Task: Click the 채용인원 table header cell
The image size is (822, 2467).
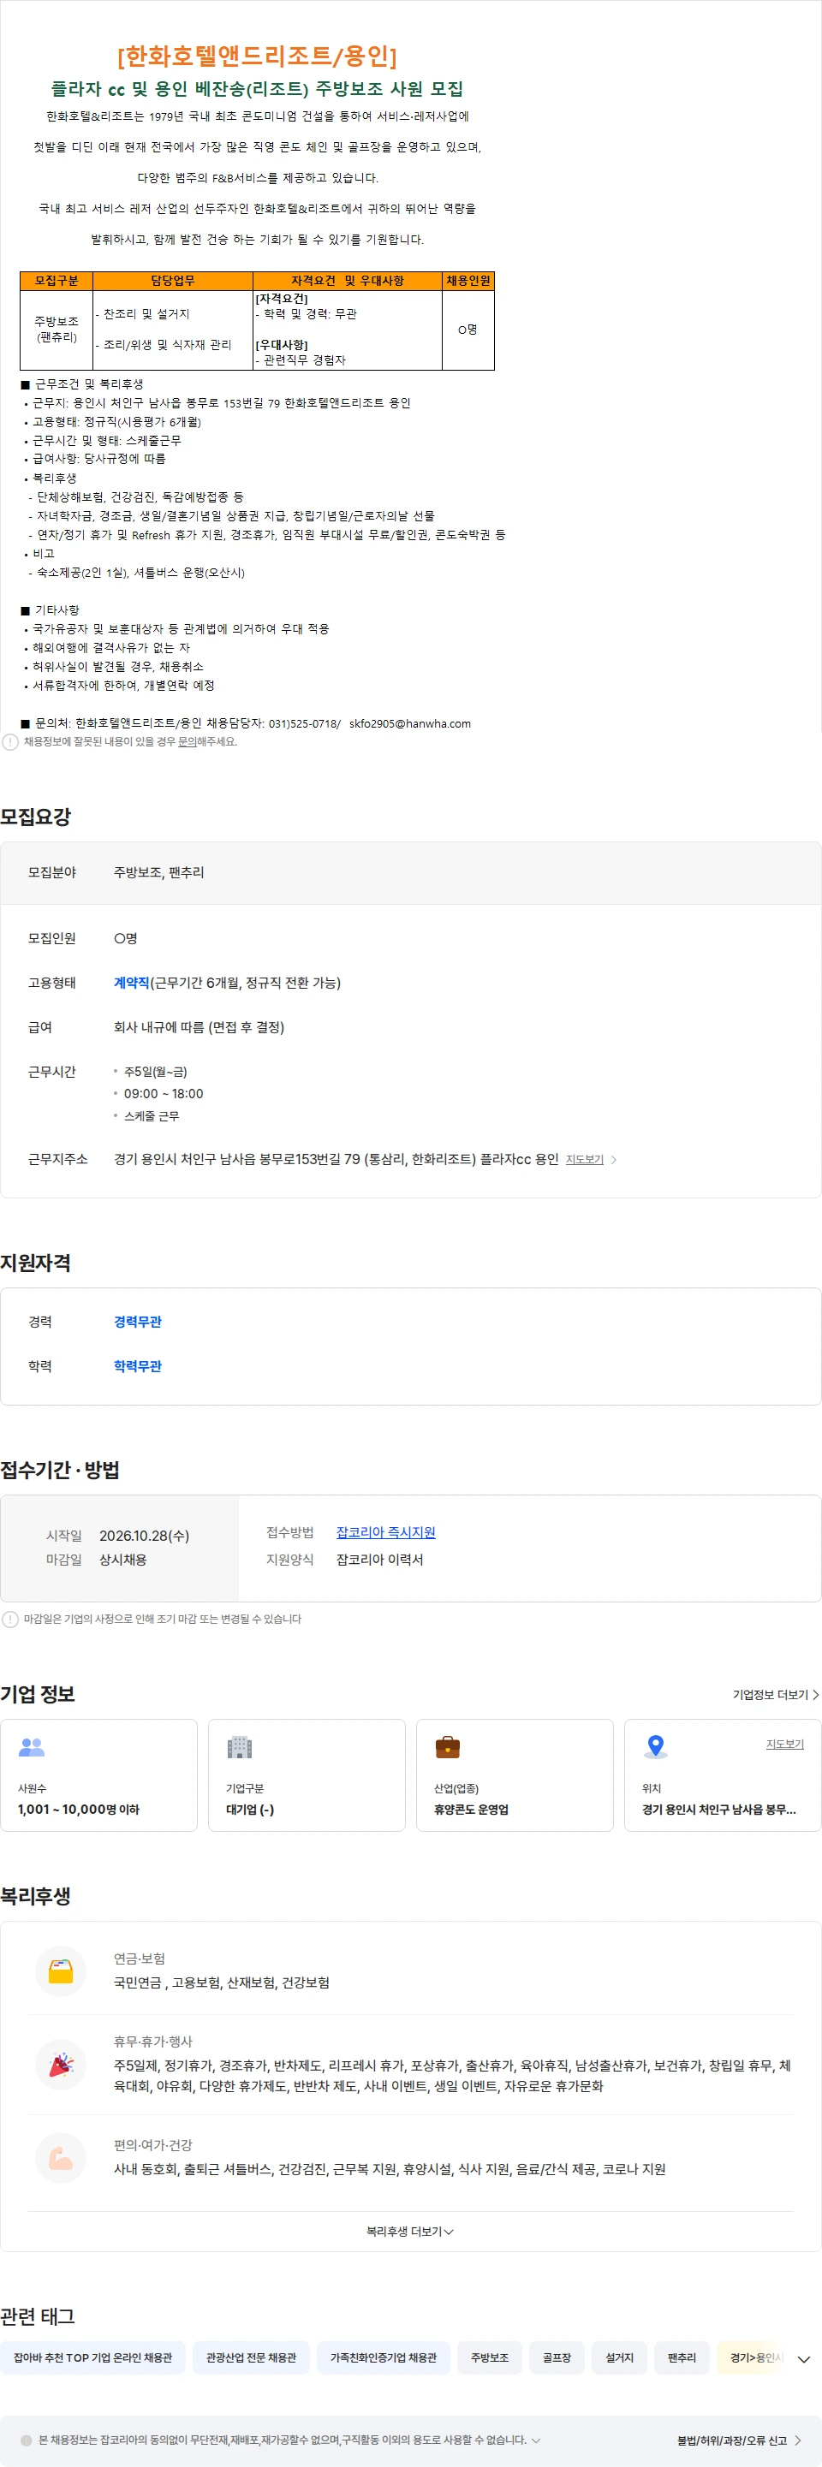Action: click(468, 281)
